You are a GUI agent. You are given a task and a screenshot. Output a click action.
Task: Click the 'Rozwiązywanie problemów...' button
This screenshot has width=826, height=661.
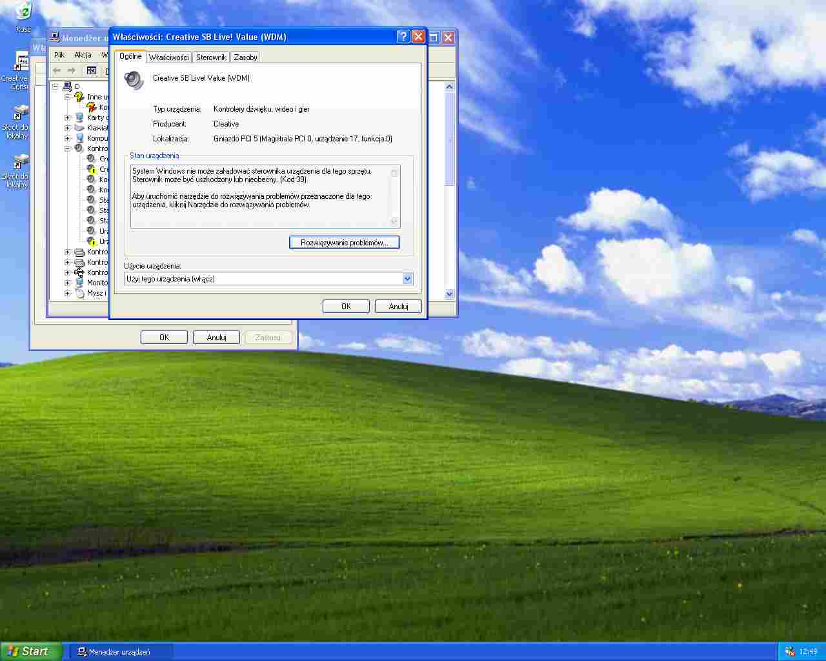(345, 243)
